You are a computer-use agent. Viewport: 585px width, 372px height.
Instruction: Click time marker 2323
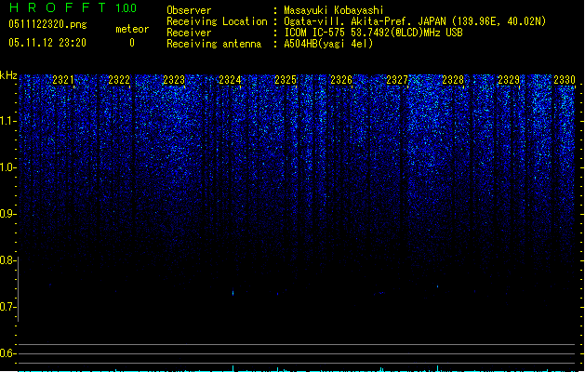click(174, 80)
